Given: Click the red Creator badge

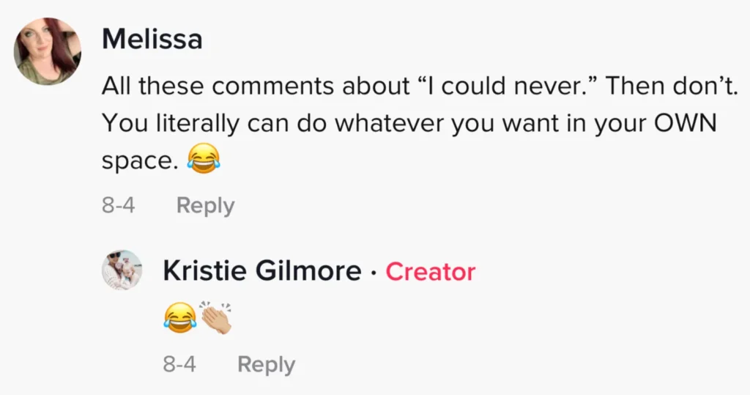Looking at the screenshot, I should (431, 272).
